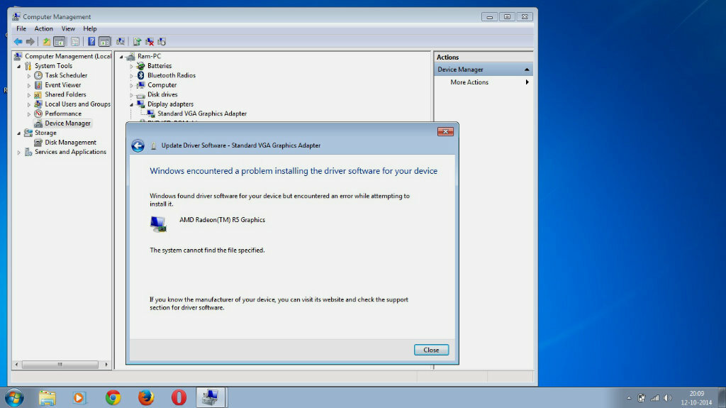Expand Services and Applications node
Screen dimensions: 726x408
(x=19, y=152)
